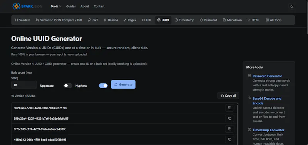Image resolution: width=308 pixels, height=145 pixels.
Task: Click Base64 icon in More tools panel
Action: coord(249,98)
